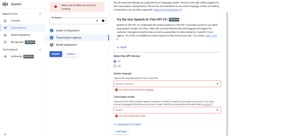The height and width of the screenshot is (136, 283).
Task: Click the Recognizers grid icon
Action: click(x=5, y=42)
